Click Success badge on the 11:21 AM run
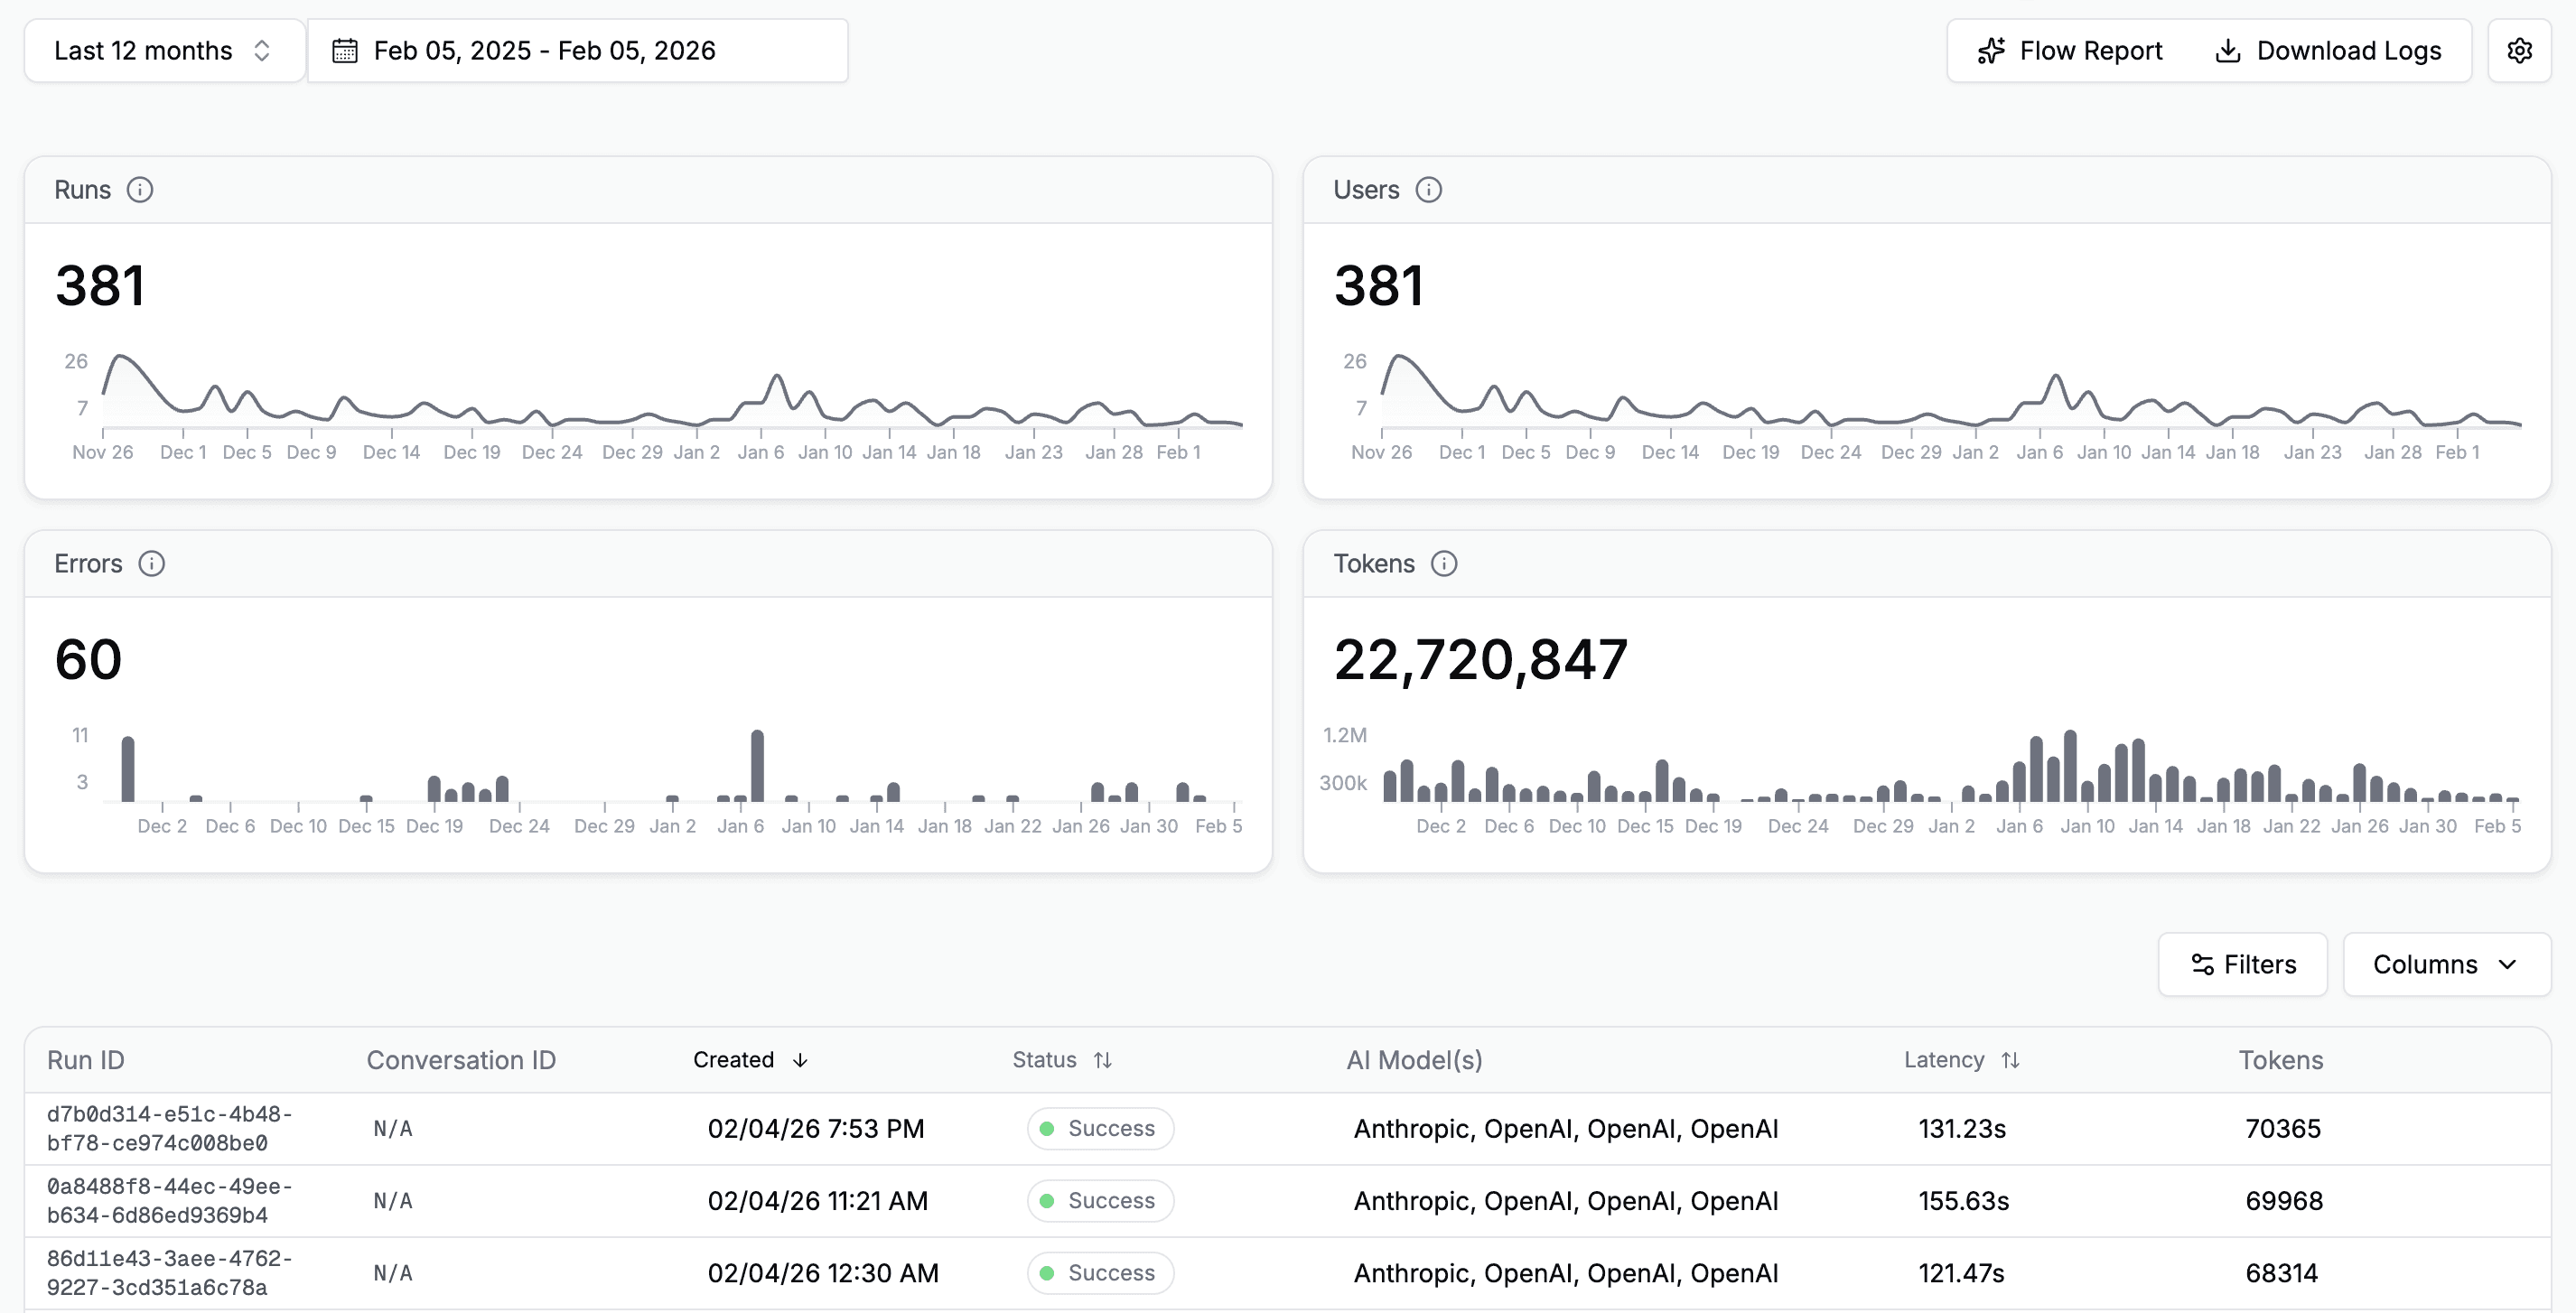Viewport: 2576px width, 1313px height. coord(1099,1200)
